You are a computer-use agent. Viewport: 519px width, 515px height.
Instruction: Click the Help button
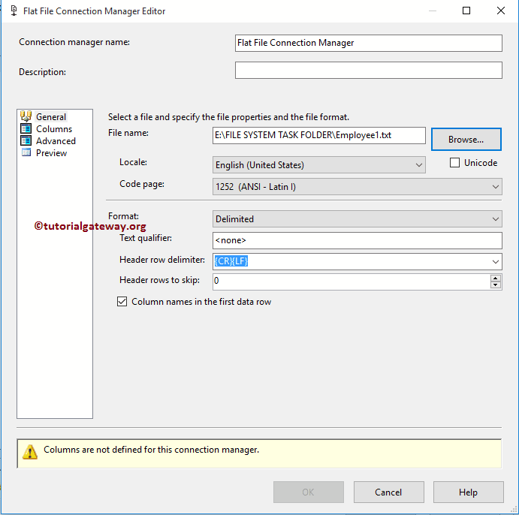click(x=468, y=492)
